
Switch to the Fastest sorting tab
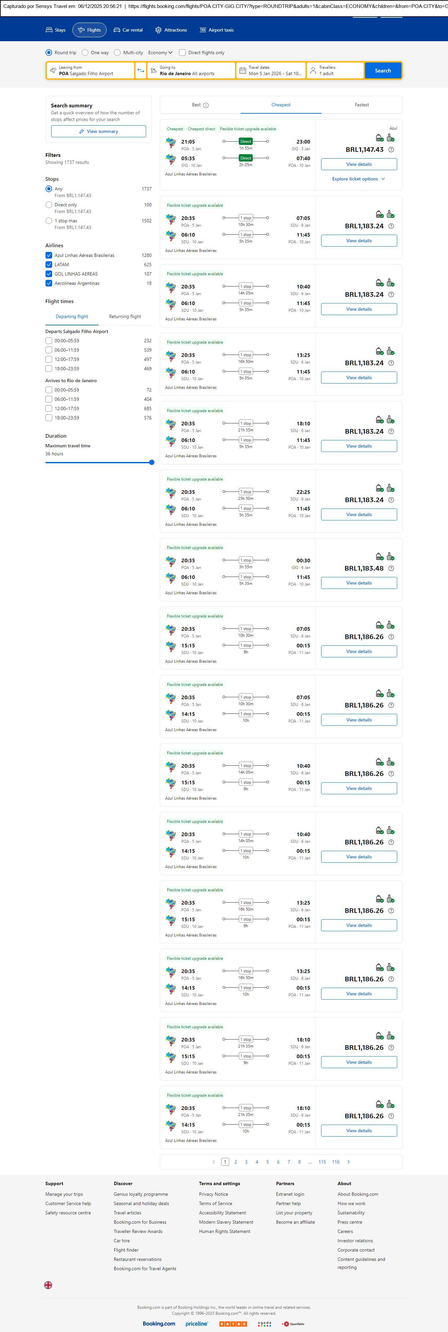[x=362, y=105]
